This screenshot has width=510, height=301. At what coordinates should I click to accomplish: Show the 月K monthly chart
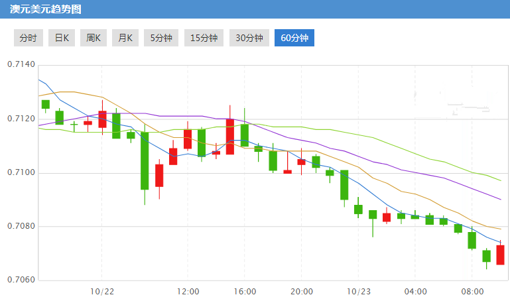coord(125,38)
